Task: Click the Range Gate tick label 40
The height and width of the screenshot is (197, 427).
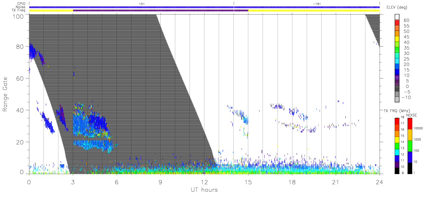Action: pyautogui.click(x=20, y=110)
